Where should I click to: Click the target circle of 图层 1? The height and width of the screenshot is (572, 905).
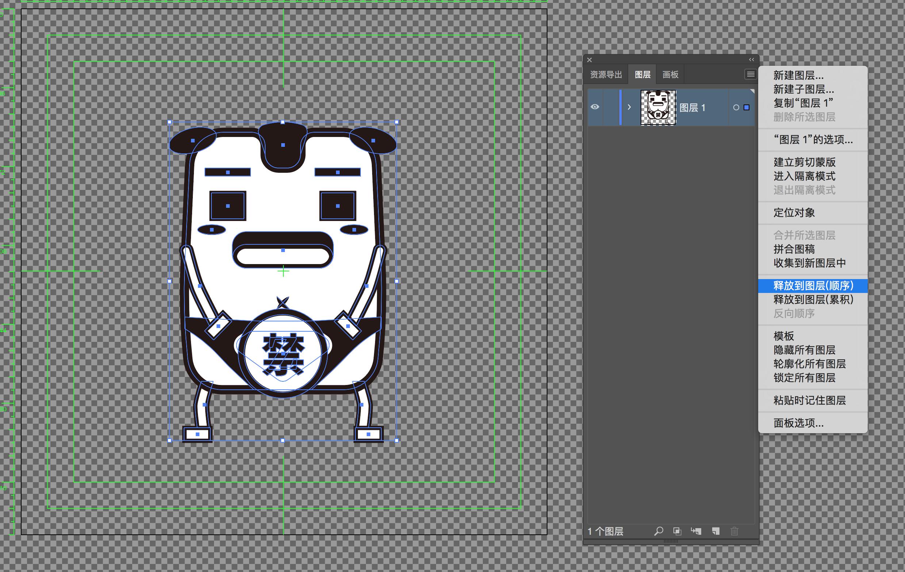(736, 107)
